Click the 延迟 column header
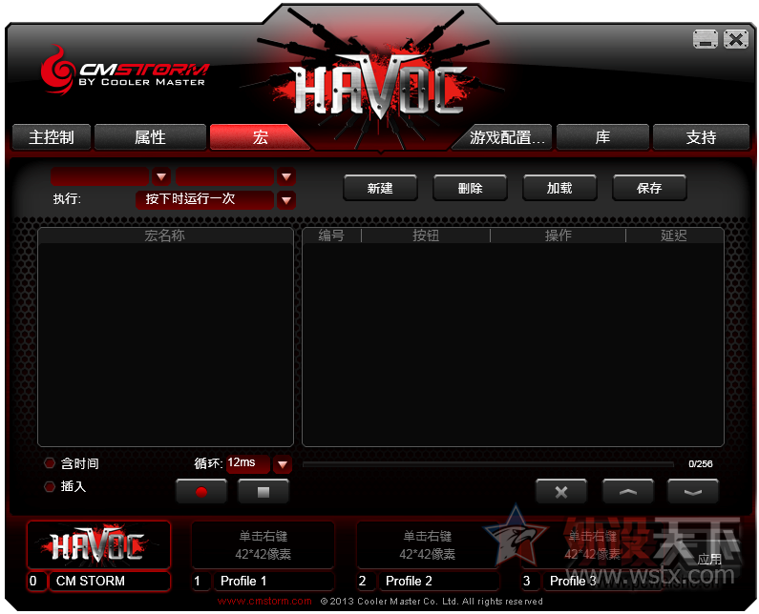This screenshot has width=759, height=614. coord(674,235)
